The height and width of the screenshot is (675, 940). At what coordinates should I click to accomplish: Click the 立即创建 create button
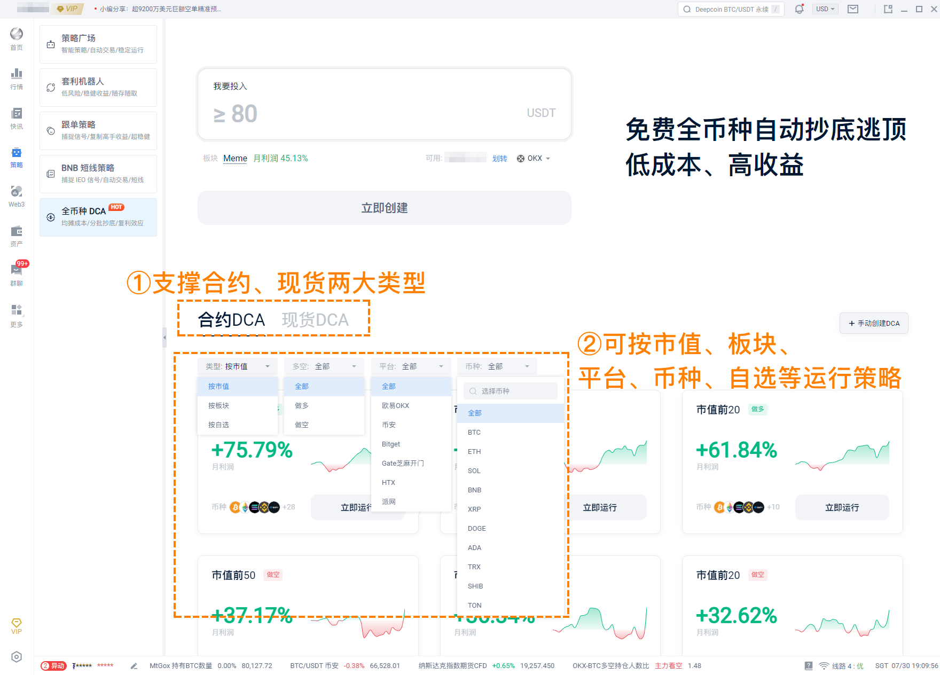click(x=385, y=208)
